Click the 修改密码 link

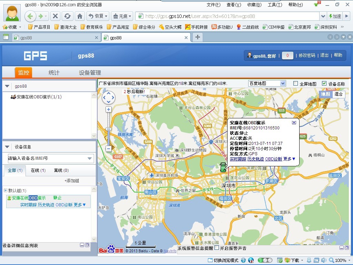(307, 56)
